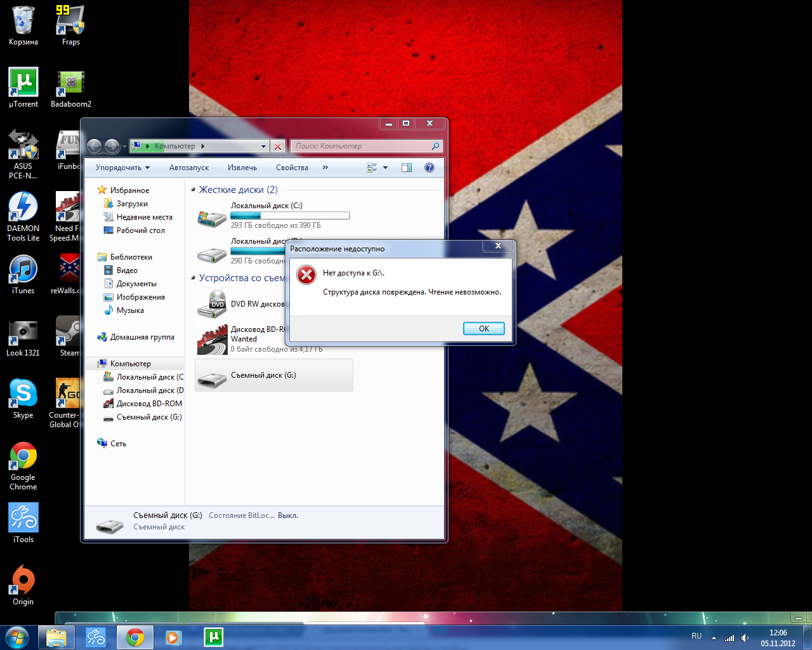The image size is (812, 650).
Task: Select the reWalls desktop shortcut
Action: click(67, 274)
